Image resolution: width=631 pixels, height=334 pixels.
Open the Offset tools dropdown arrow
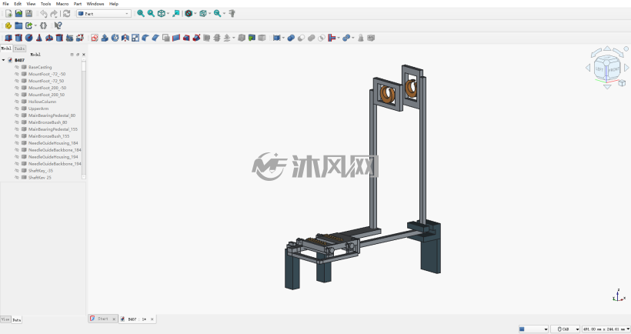click(233, 38)
